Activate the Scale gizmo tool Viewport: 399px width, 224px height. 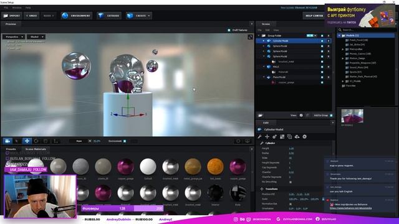(46, 141)
